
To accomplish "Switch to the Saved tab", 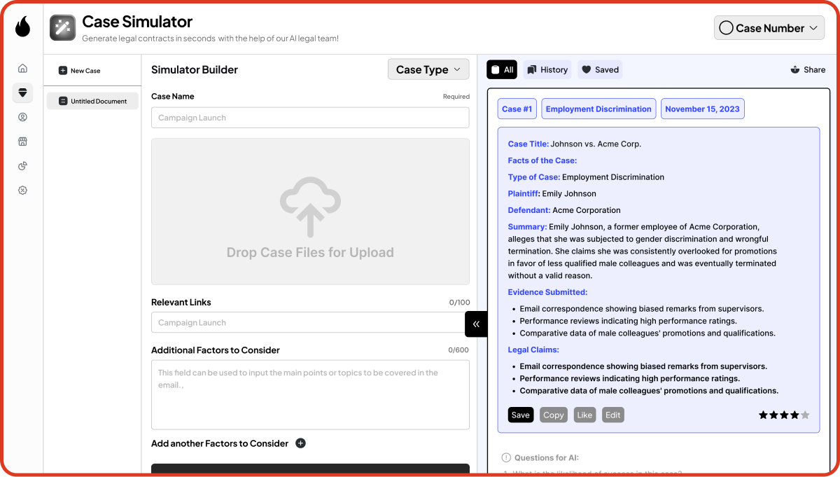I will point(600,70).
